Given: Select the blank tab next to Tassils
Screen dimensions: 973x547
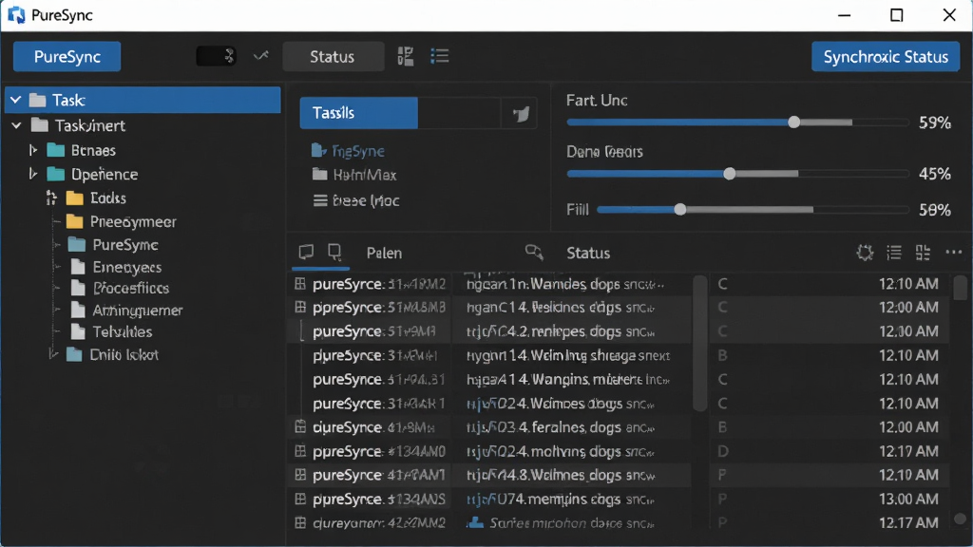Looking at the screenshot, I should pos(459,113).
